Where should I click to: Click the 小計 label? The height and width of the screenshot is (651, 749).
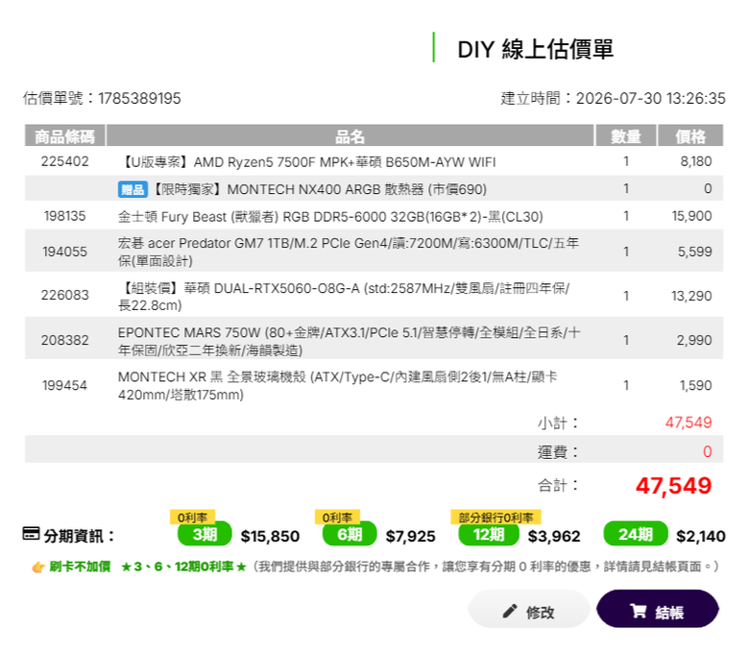pyautogui.click(x=558, y=423)
